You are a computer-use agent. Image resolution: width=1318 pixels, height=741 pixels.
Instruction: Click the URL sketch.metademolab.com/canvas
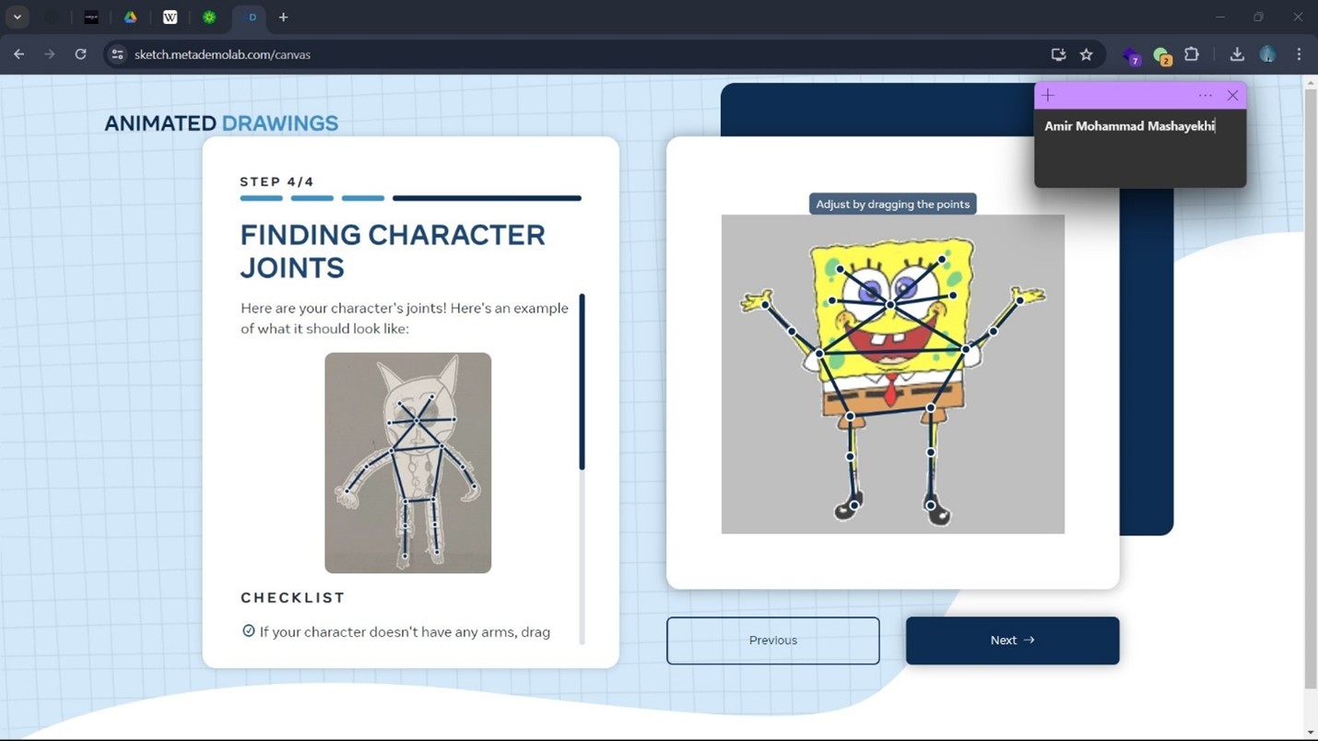pos(222,54)
